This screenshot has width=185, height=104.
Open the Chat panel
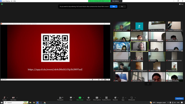(71, 99)
